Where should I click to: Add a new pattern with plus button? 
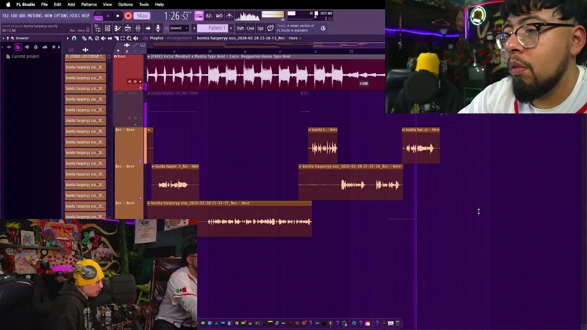(231, 28)
